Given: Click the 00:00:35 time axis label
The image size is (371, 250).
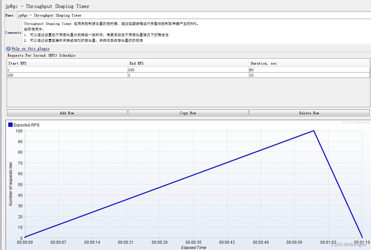Looking at the screenshot, I should pyautogui.click(x=193, y=242).
